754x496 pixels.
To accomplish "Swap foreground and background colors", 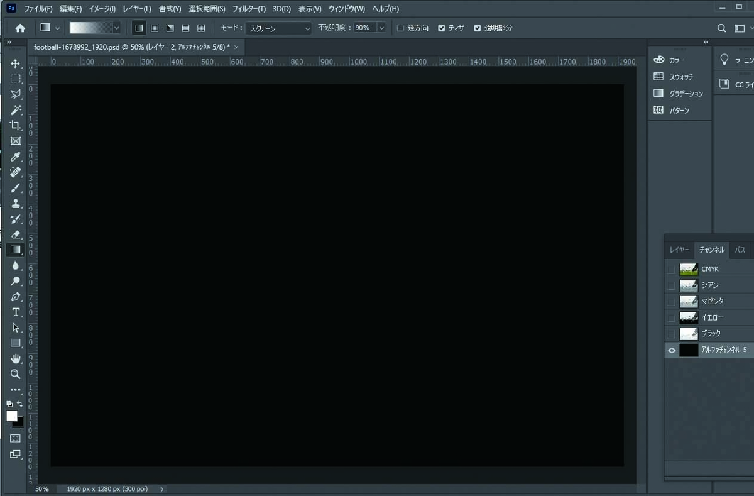I will 19,404.
